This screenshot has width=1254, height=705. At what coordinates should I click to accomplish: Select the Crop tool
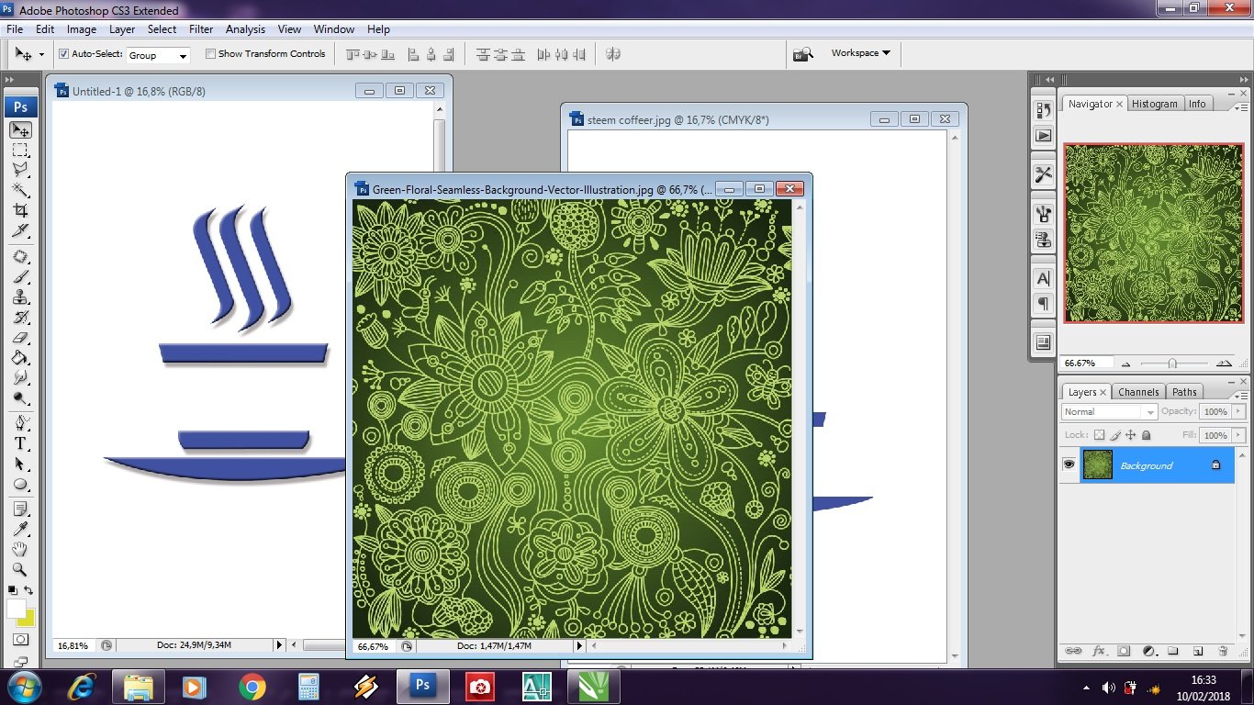pos(20,210)
